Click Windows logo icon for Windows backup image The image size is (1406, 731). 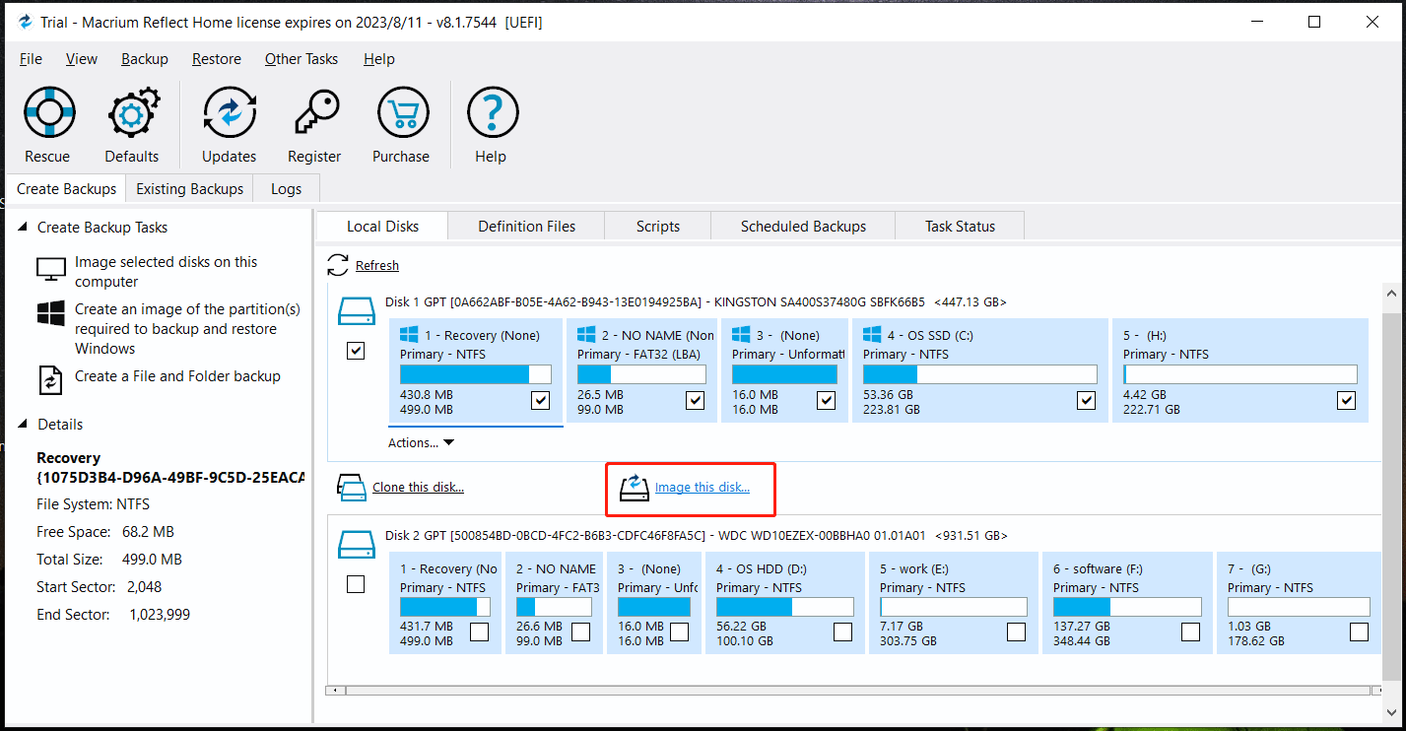coord(50,314)
